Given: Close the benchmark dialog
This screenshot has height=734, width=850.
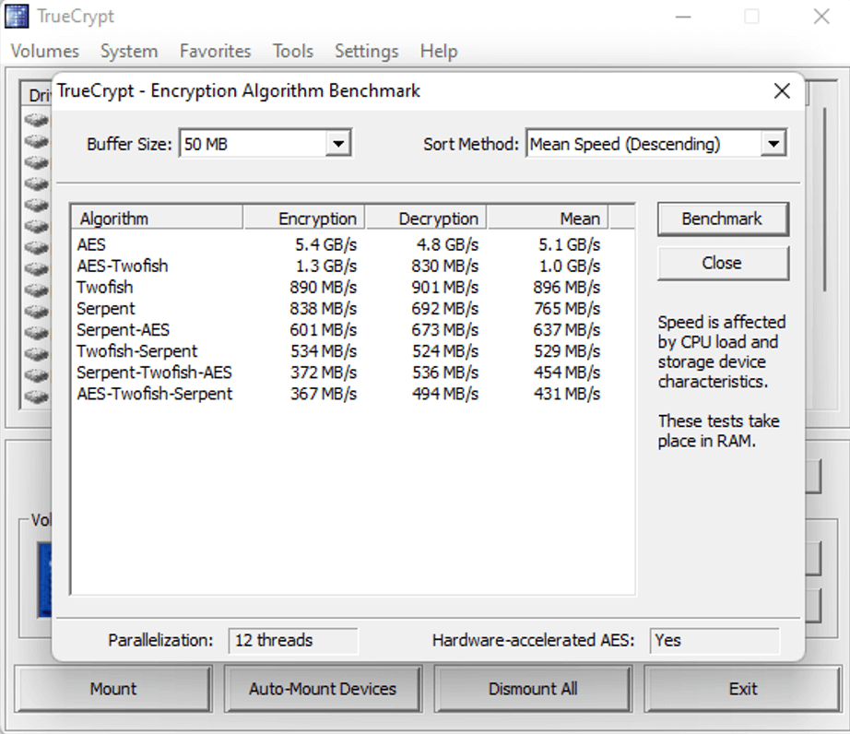Looking at the screenshot, I should tap(722, 263).
